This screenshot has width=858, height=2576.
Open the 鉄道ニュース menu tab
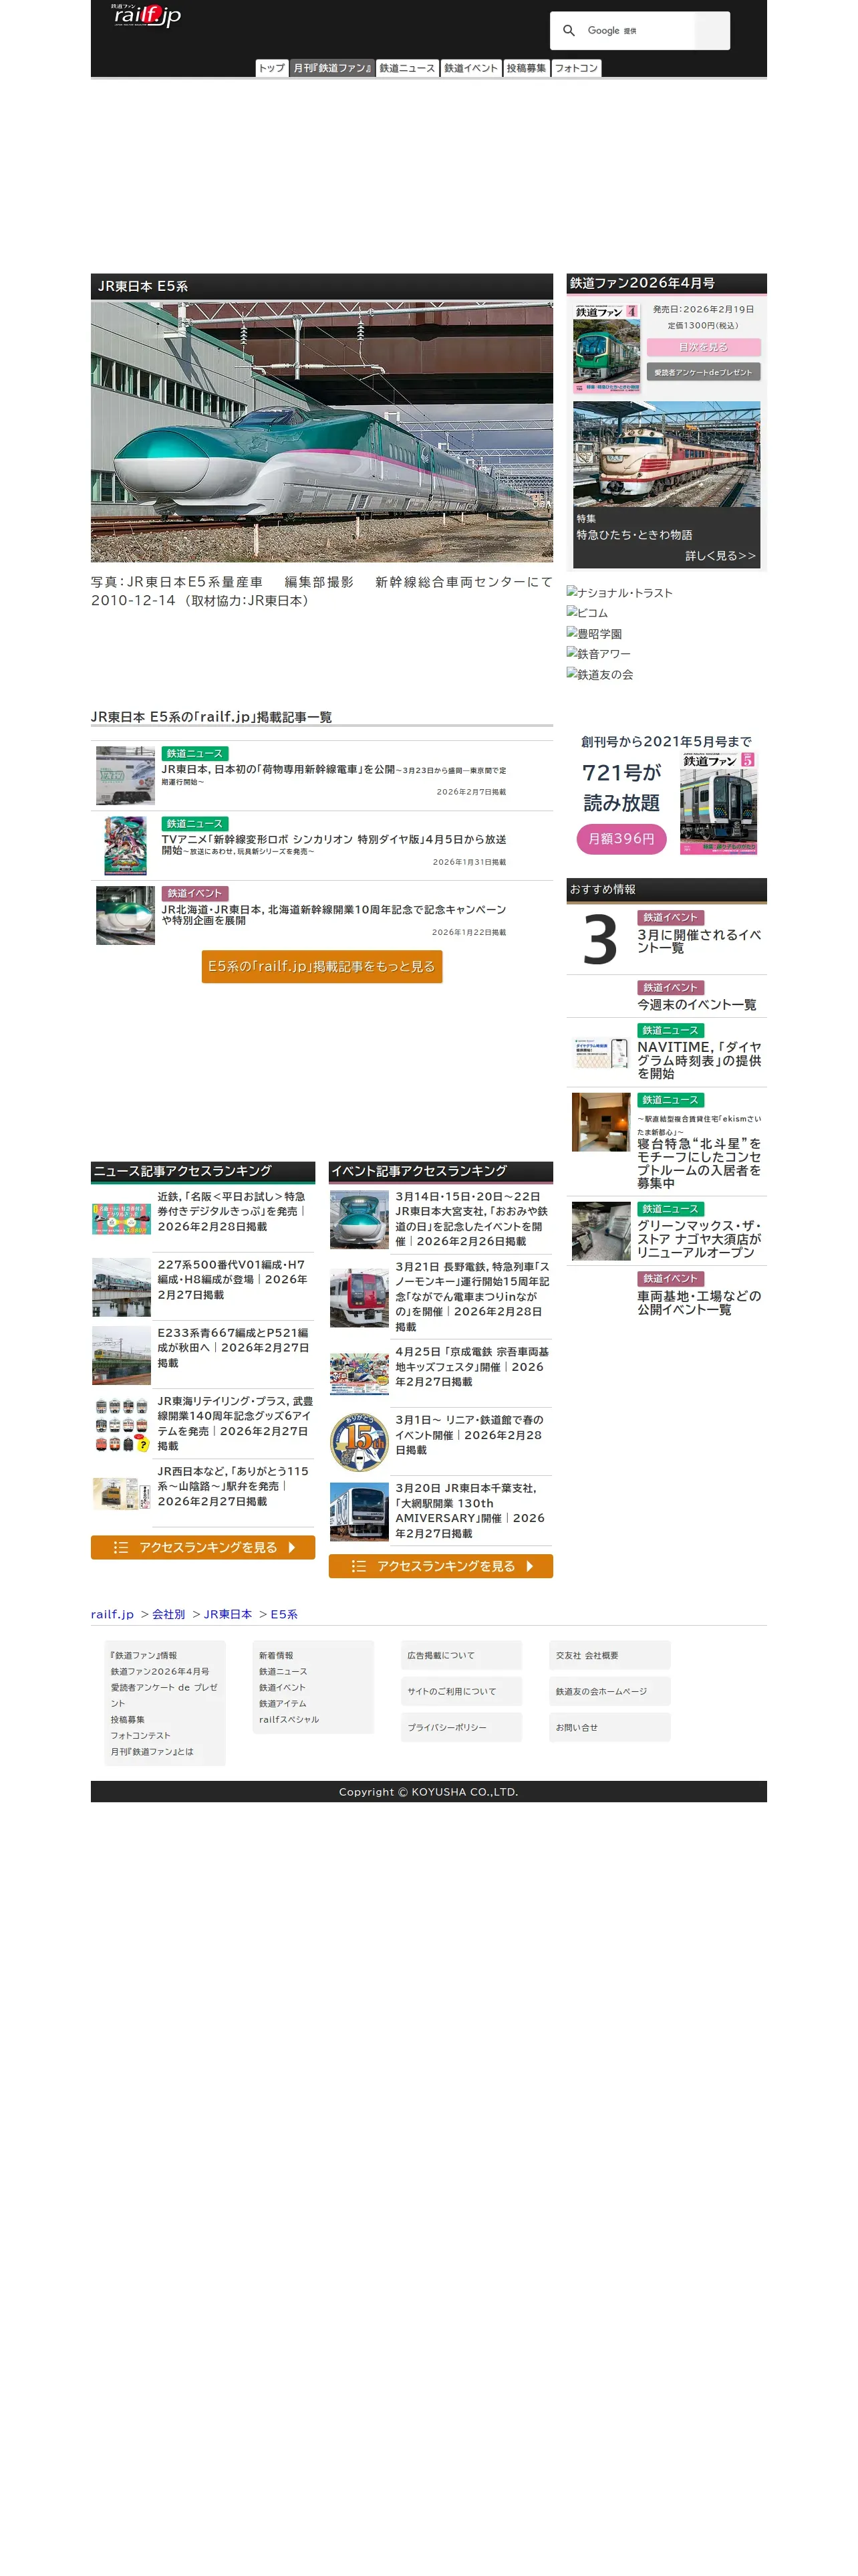click(406, 68)
